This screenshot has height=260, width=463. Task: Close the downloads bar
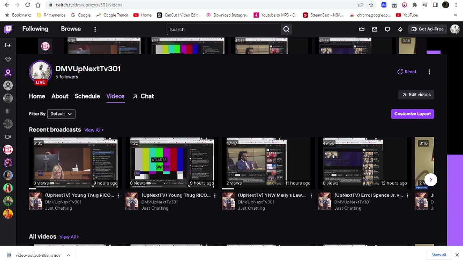tap(457, 255)
